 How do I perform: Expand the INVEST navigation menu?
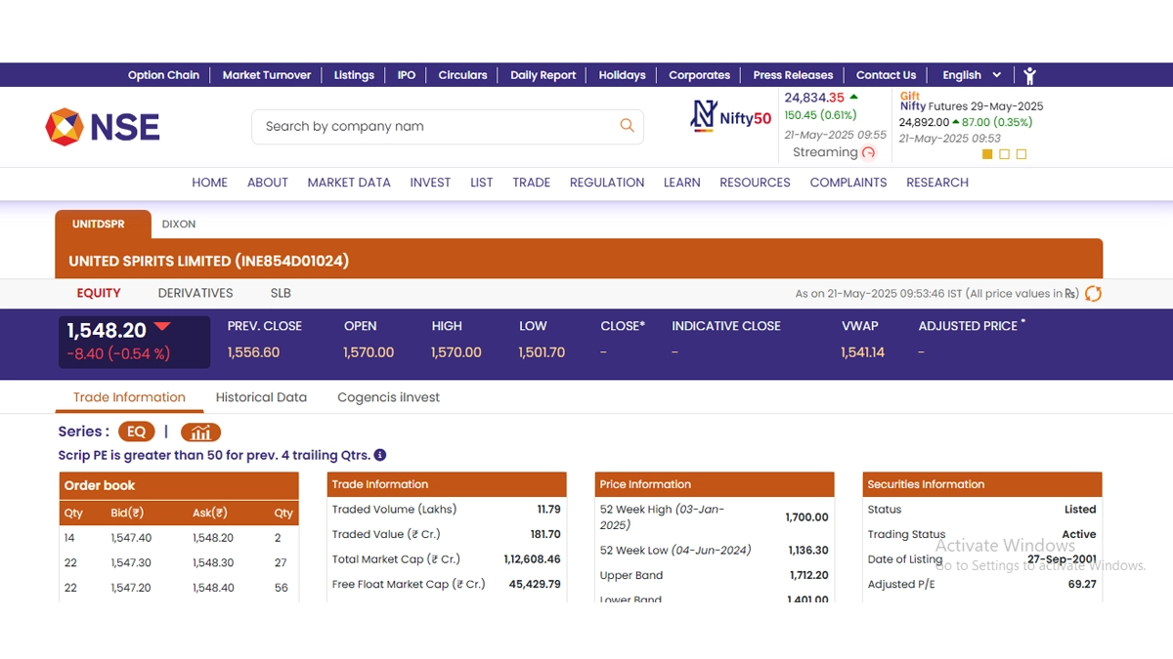(430, 183)
